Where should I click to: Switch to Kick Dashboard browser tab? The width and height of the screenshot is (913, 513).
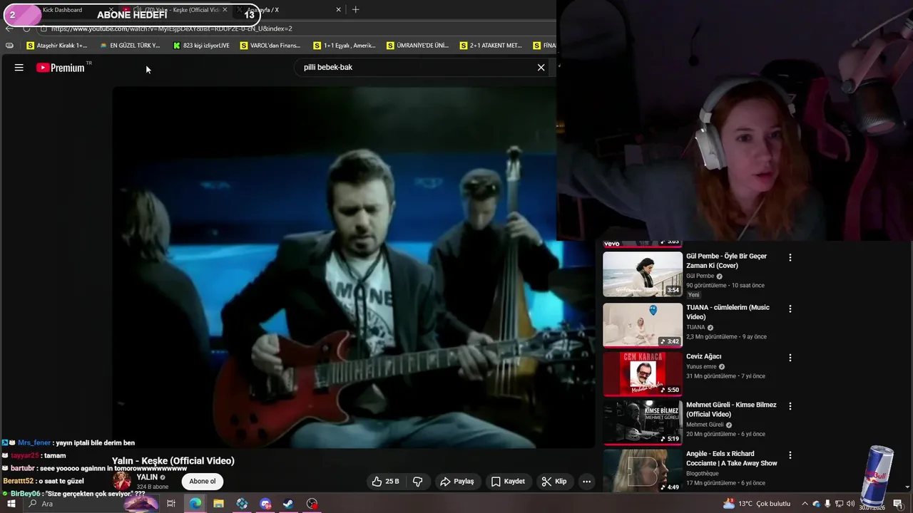(x=62, y=10)
